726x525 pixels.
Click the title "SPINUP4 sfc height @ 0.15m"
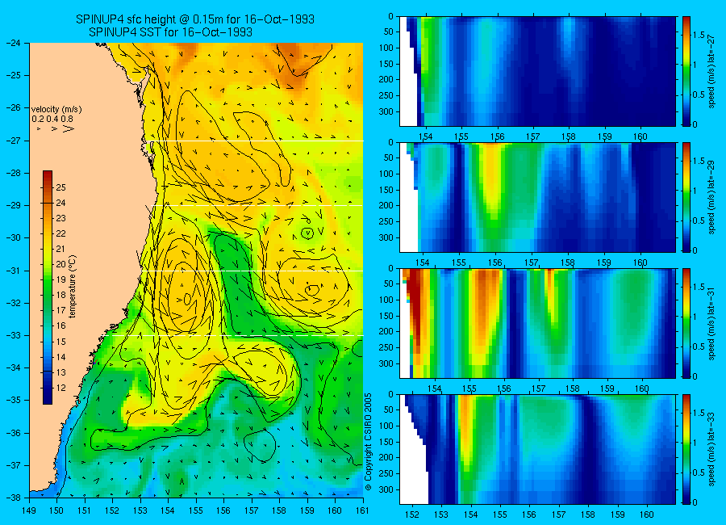point(161,19)
